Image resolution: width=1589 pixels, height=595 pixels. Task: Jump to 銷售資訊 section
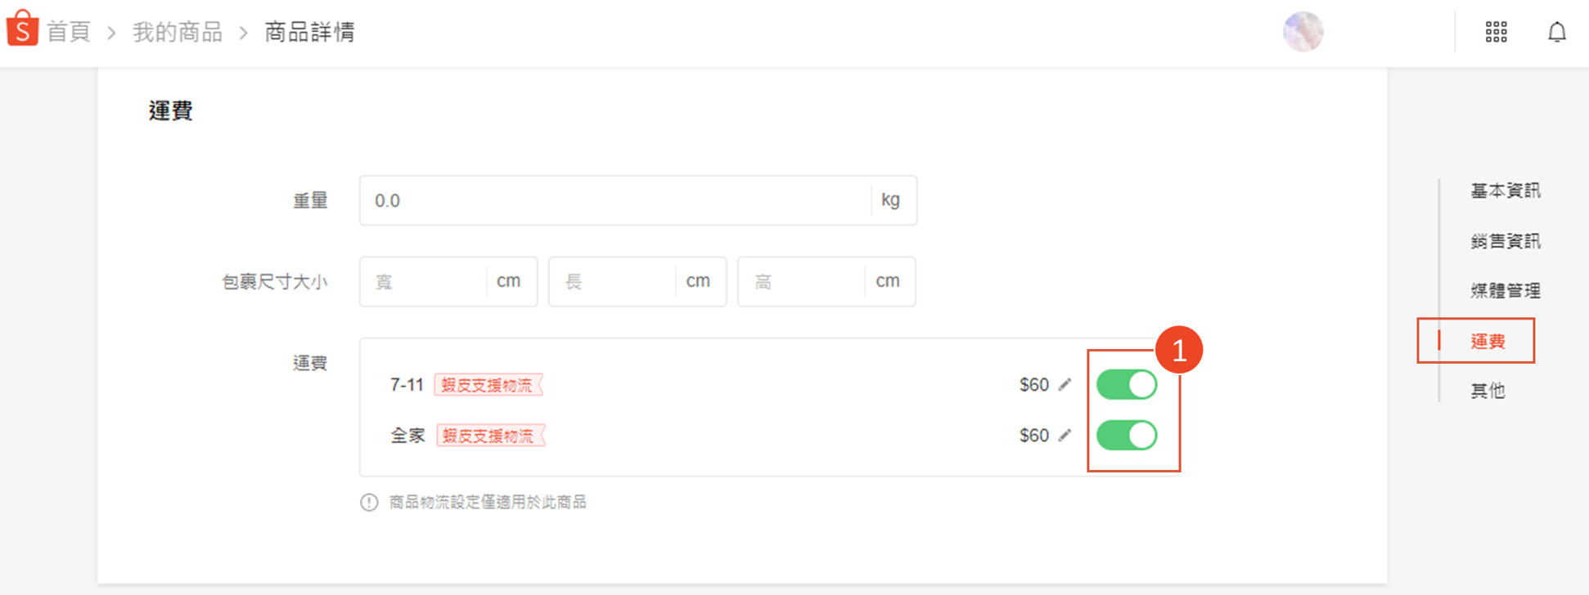click(x=1505, y=241)
